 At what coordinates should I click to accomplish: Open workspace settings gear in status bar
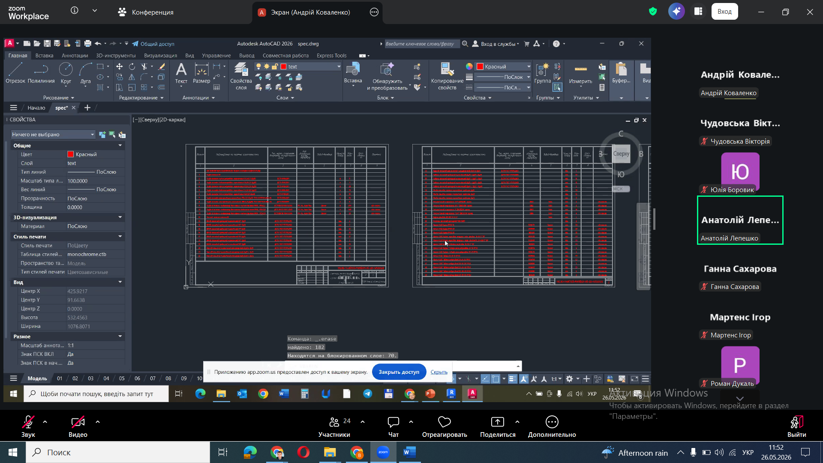click(569, 379)
